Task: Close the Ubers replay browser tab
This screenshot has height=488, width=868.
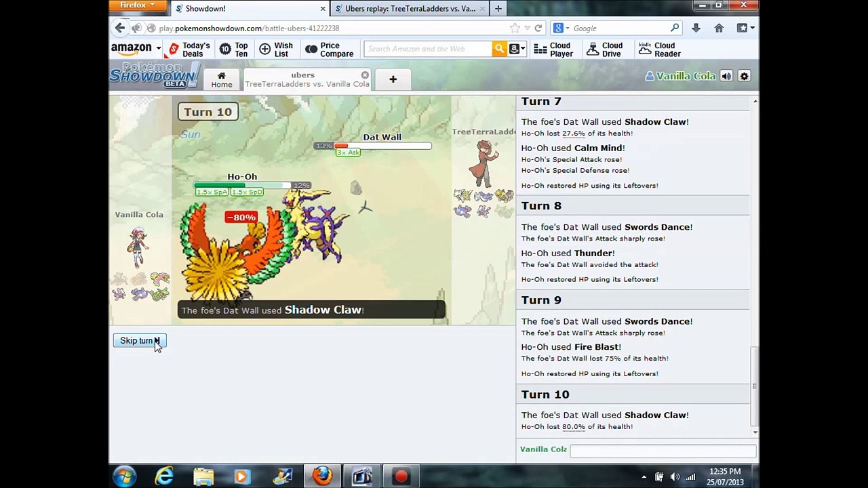Action: point(482,8)
